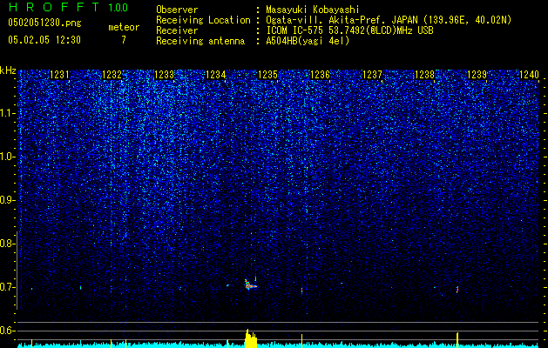Click the 0.9 kHz axis label
548x348 pixels.
tap(8, 200)
